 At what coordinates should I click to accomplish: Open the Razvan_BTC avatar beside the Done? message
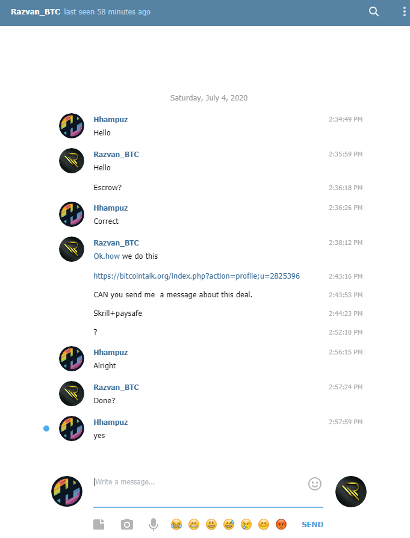(x=72, y=394)
